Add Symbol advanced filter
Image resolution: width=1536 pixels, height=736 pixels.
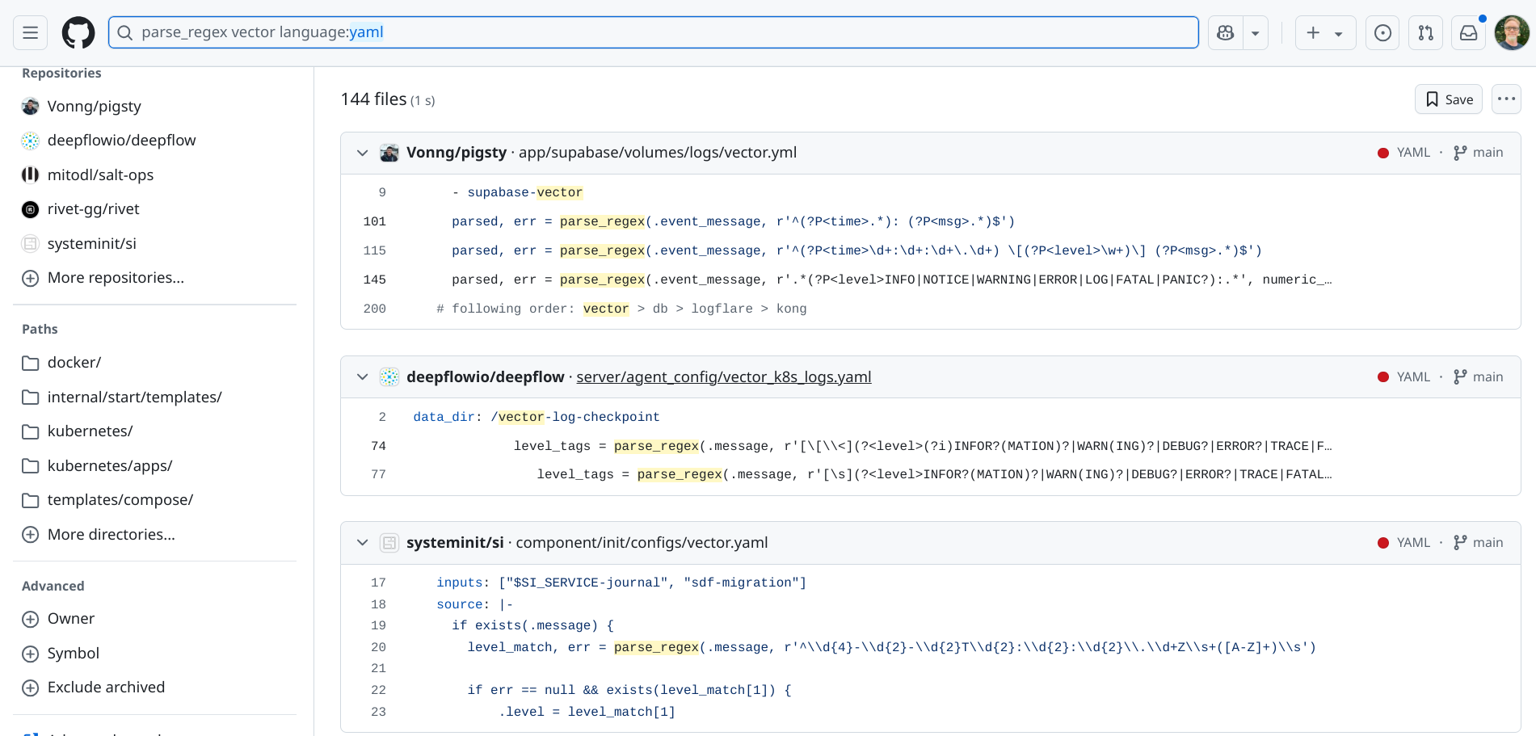coord(74,654)
